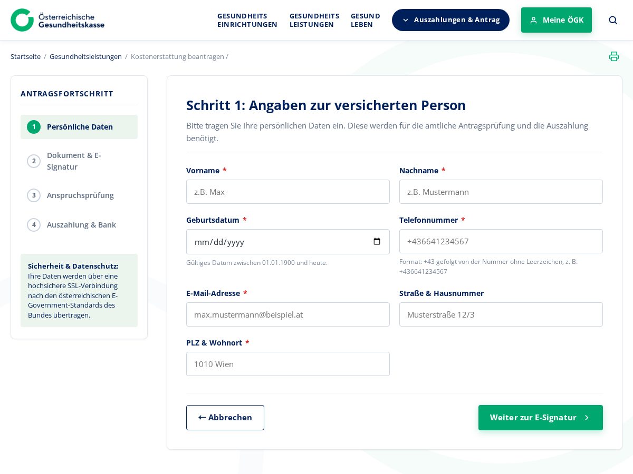Focus the Geburtsdatum date field
This screenshot has width=633, height=474.
288,242
